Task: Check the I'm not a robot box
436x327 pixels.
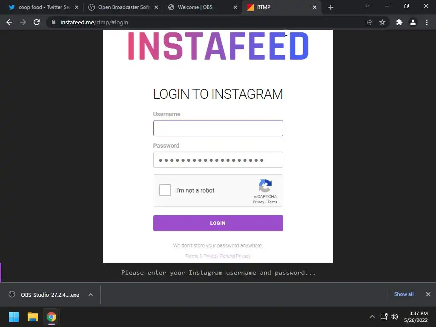Action: point(165,190)
